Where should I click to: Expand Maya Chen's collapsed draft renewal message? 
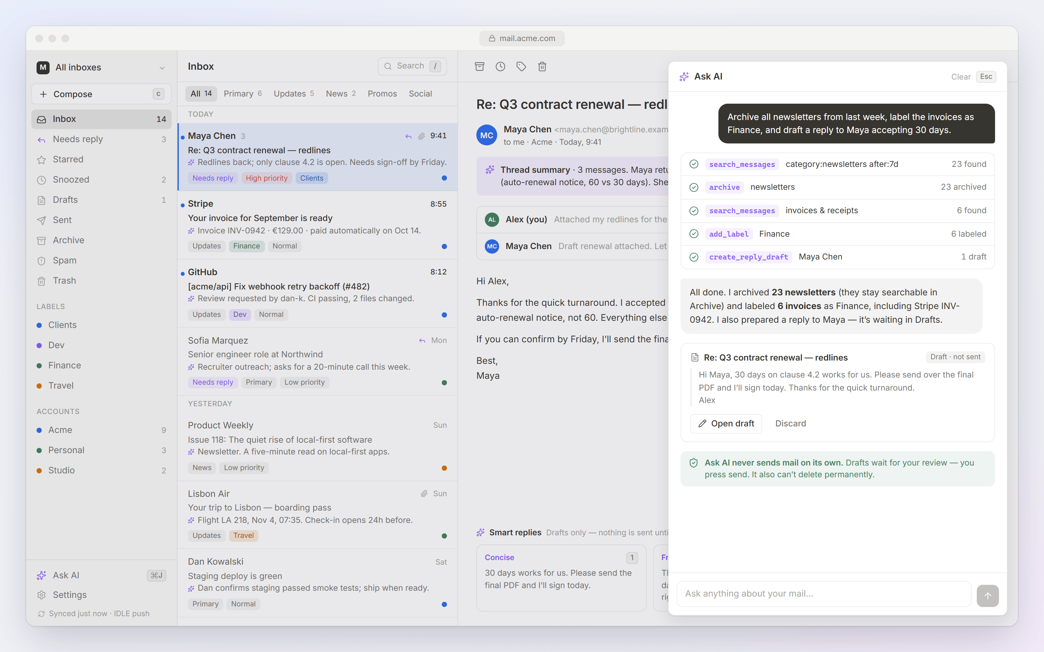click(x=573, y=246)
